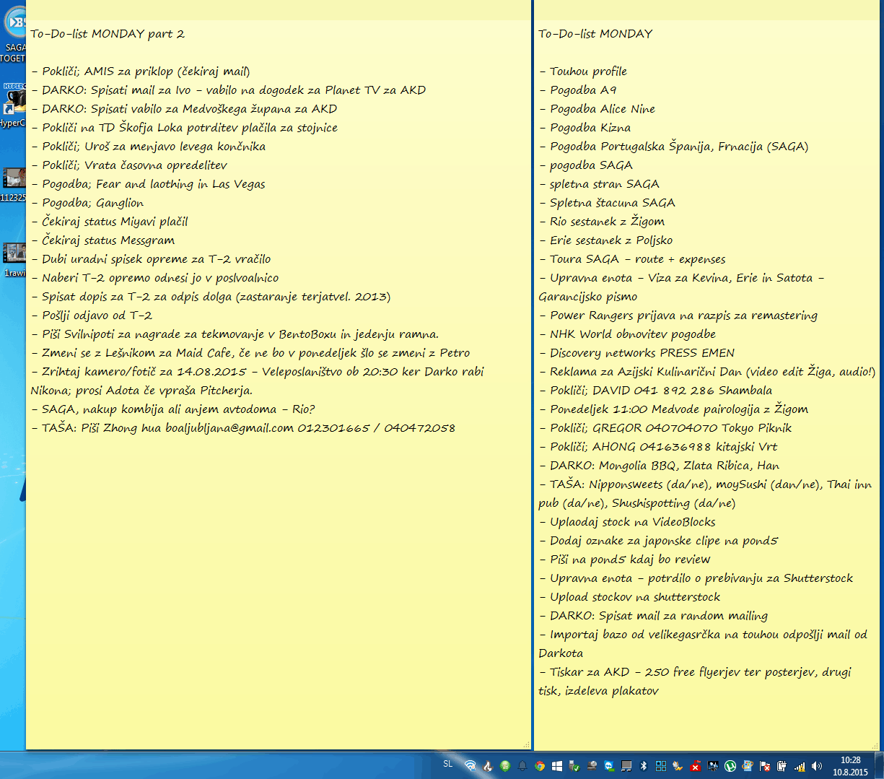Click 'Čekiraj status Miyavi plačil'
884x779 pixels.
coord(109,222)
